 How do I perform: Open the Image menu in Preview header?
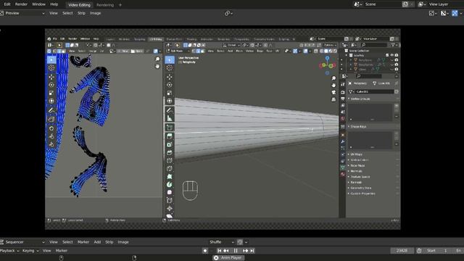pos(95,13)
